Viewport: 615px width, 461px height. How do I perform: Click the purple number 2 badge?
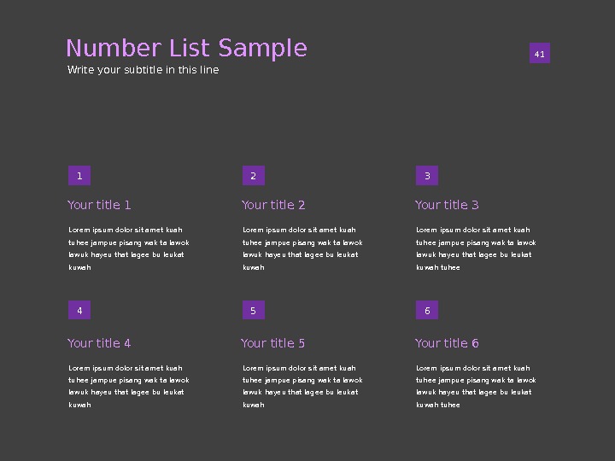(x=253, y=177)
